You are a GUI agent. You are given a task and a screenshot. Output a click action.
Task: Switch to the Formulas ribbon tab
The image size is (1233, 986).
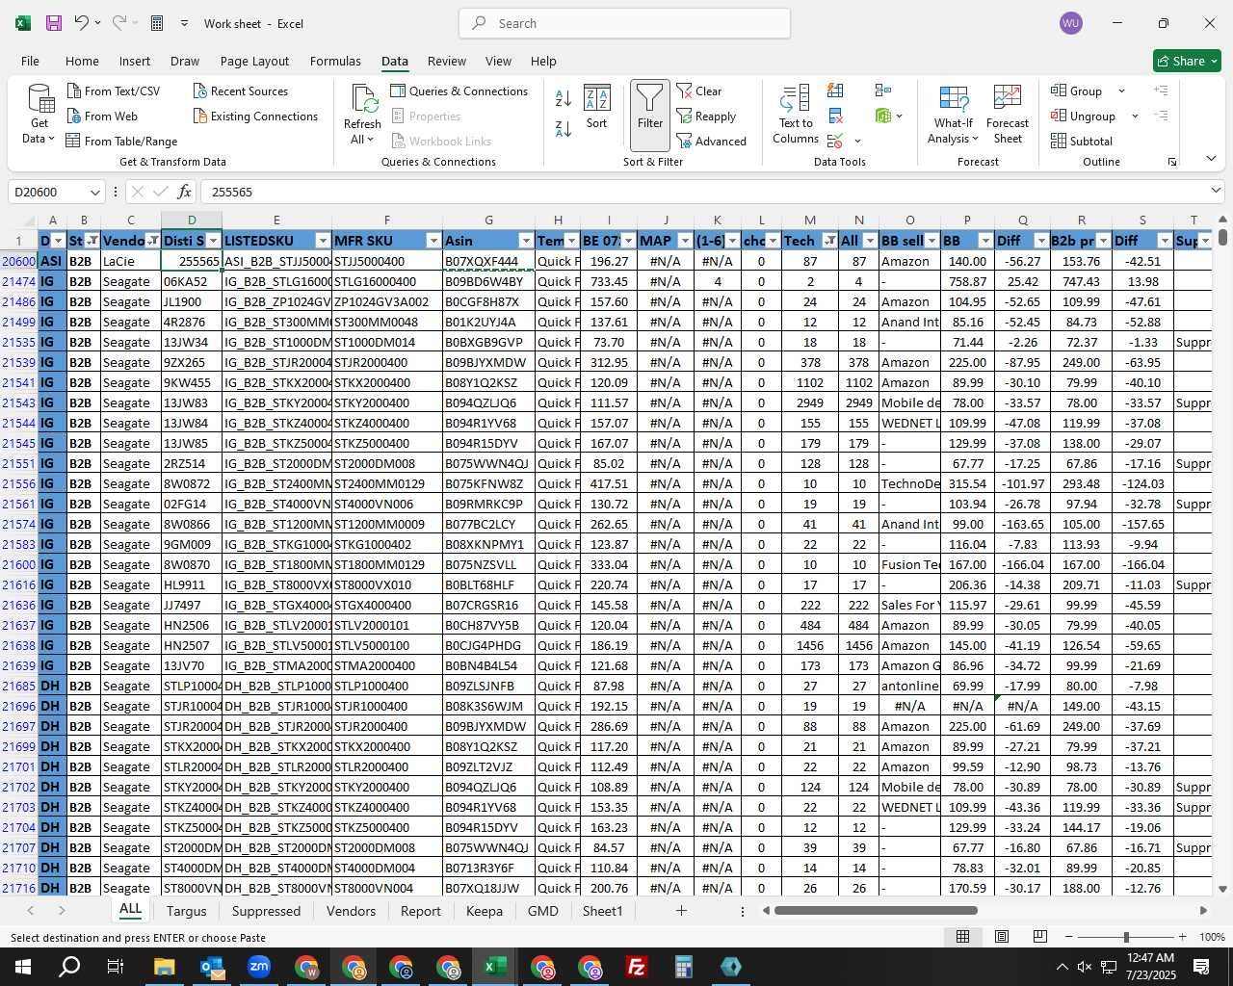pos(335,61)
